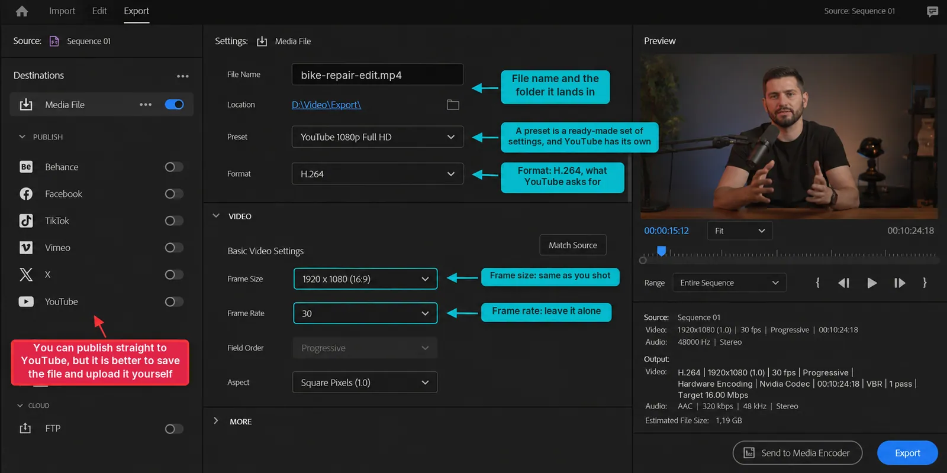The image size is (947, 473).
Task: Open the comments icon at top right
Action: [932, 11]
